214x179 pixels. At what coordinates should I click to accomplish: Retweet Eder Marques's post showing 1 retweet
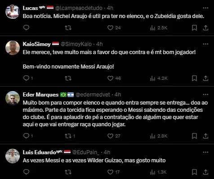(x=70, y=136)
